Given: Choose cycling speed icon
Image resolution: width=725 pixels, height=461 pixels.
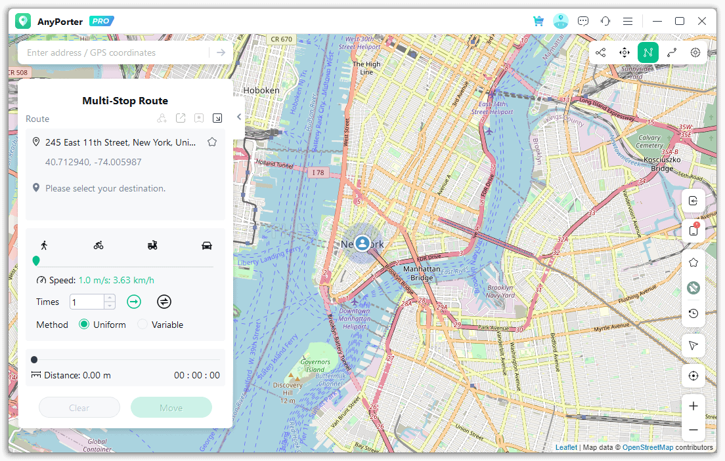Looking at the screenshot, I should click(99, 245).
